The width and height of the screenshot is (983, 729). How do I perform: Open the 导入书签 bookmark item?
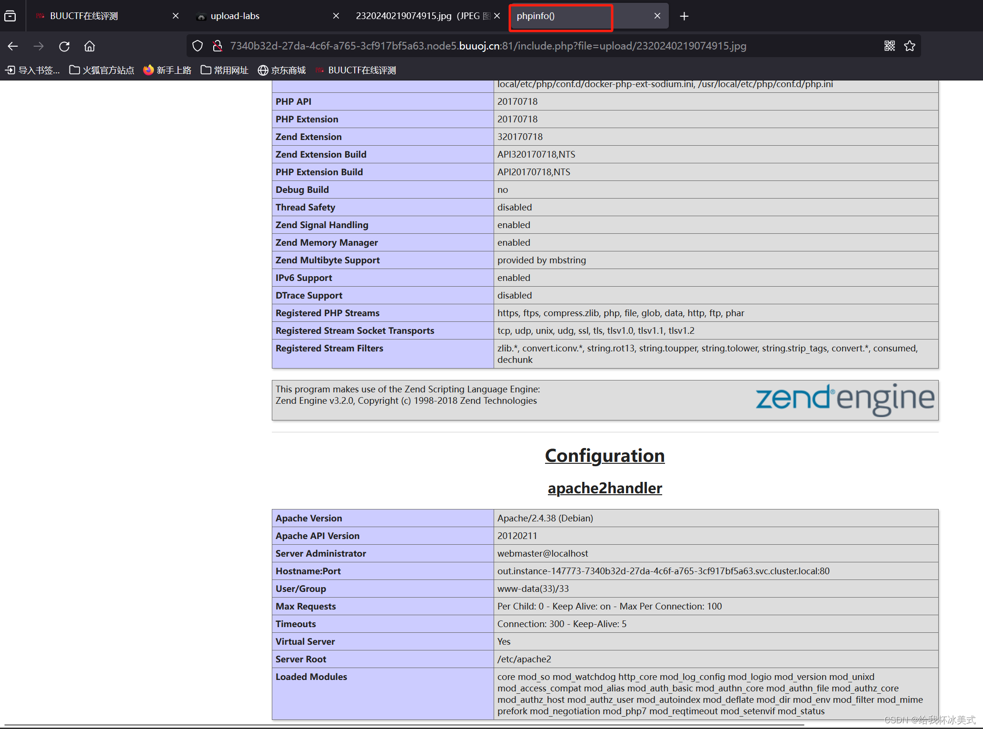32,70
